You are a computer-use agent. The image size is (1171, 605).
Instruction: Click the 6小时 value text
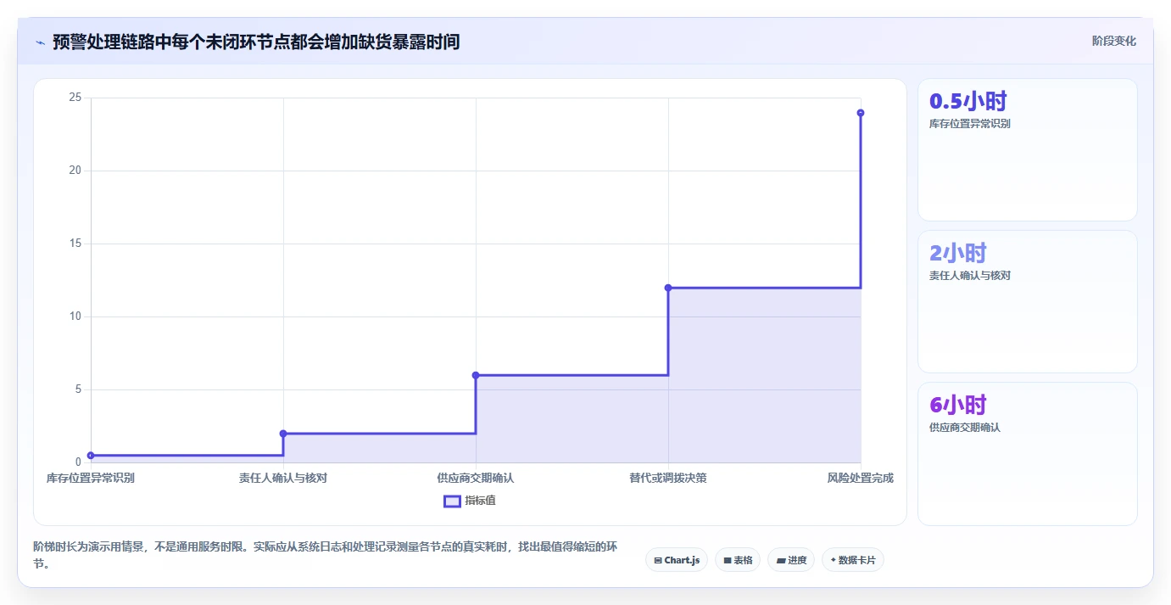pos(958,405)
